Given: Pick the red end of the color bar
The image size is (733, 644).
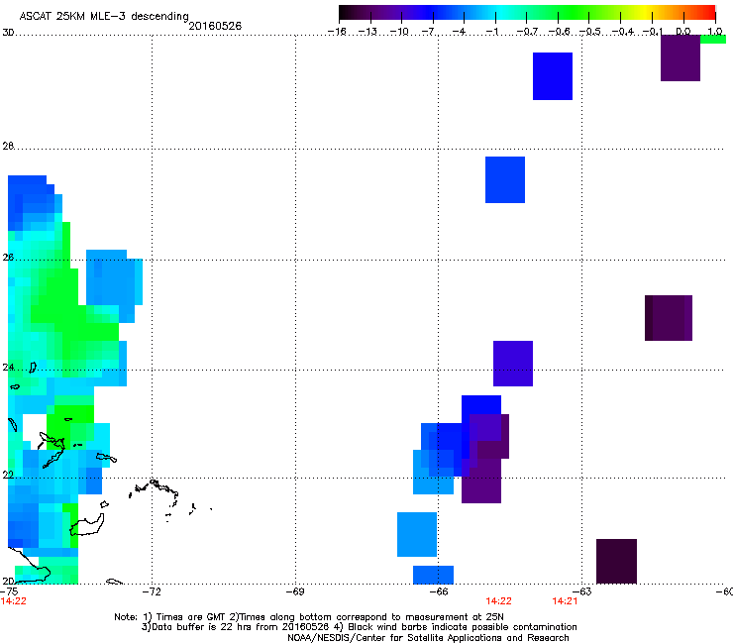Looking at the screenshot, I should [x=708, y=13].
